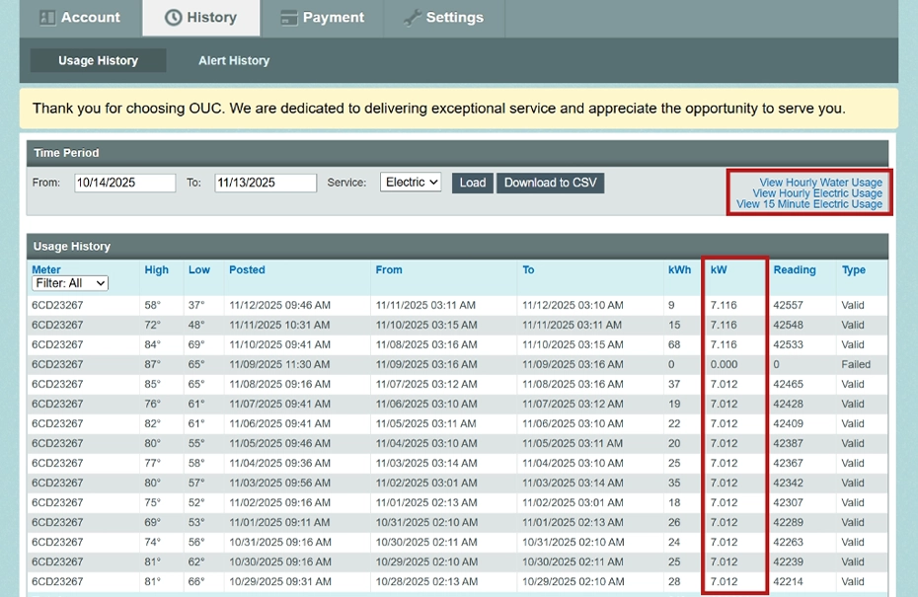Viewport: 918px width, 597px height.
Task: Click the wrench icon on the Settings tab
Action: coord(412,17)
